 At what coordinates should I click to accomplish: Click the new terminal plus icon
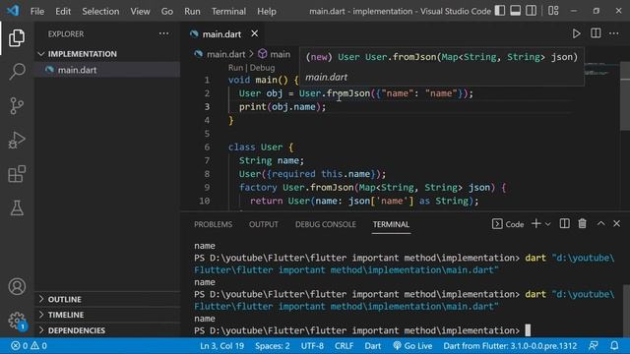coord(535,223)
